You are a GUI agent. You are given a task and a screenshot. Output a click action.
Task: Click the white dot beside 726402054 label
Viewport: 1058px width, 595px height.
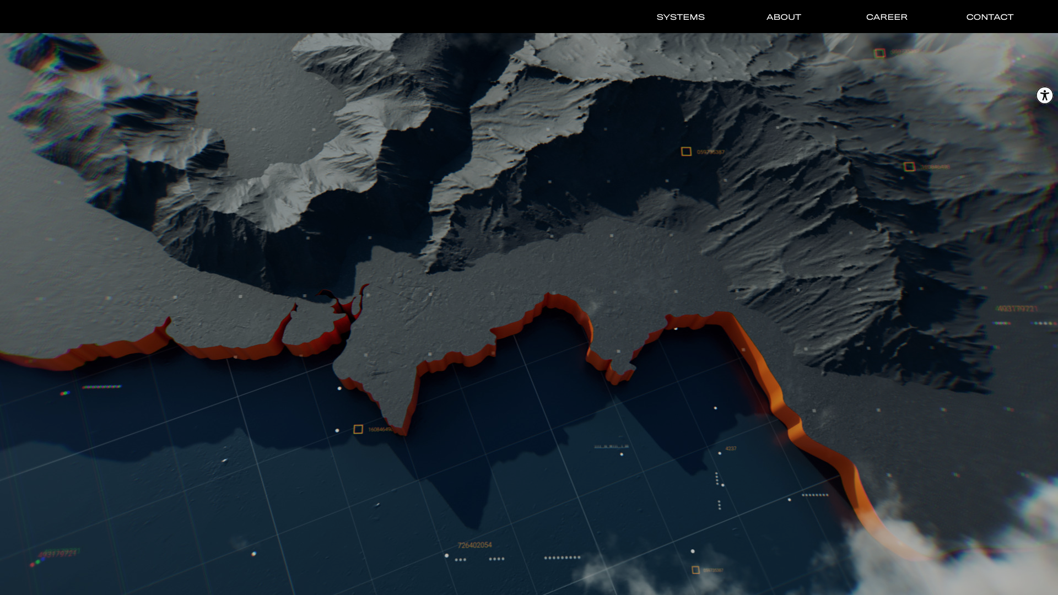click(446, 555)
